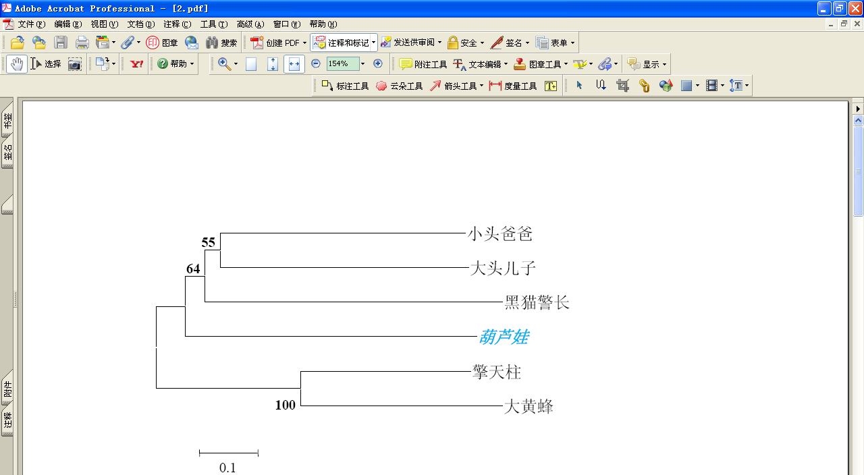864x475 pixels.
Task: Click the Save floppy disk icon
Action: [x=61, y=43]
